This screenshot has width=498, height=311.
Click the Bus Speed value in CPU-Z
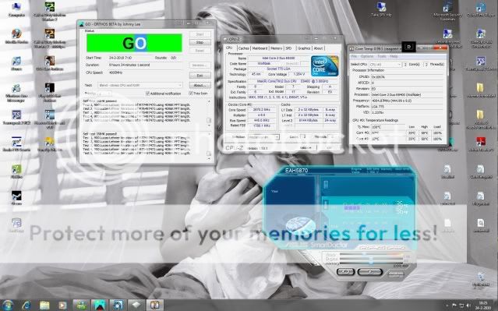(x=262, y=120)
